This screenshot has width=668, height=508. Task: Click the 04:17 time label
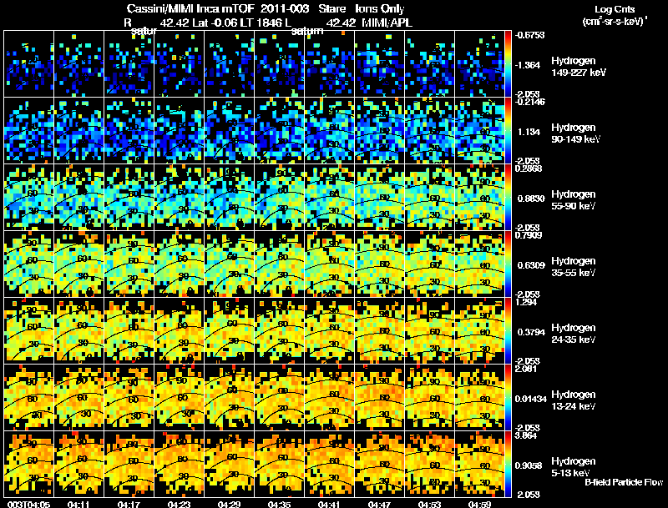[x=129, y=504]
